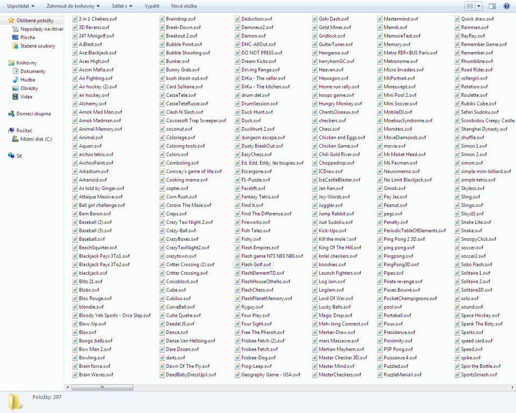Click the Obrázky pictures library icon
Image resolution: width=516 pixels, height=413 pixels.
click(x=15, y=88)
